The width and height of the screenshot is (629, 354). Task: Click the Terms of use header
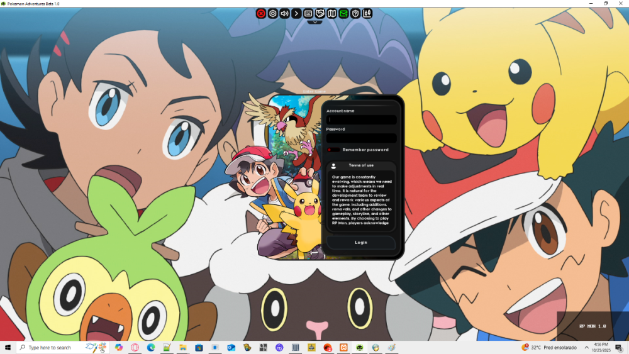[x=361, y=165]
